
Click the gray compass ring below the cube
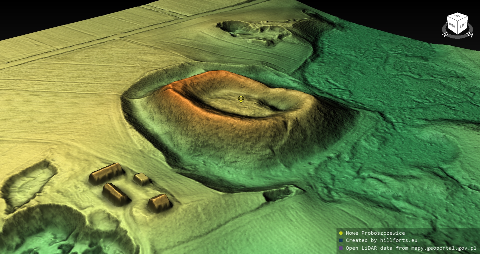(457, 36)
